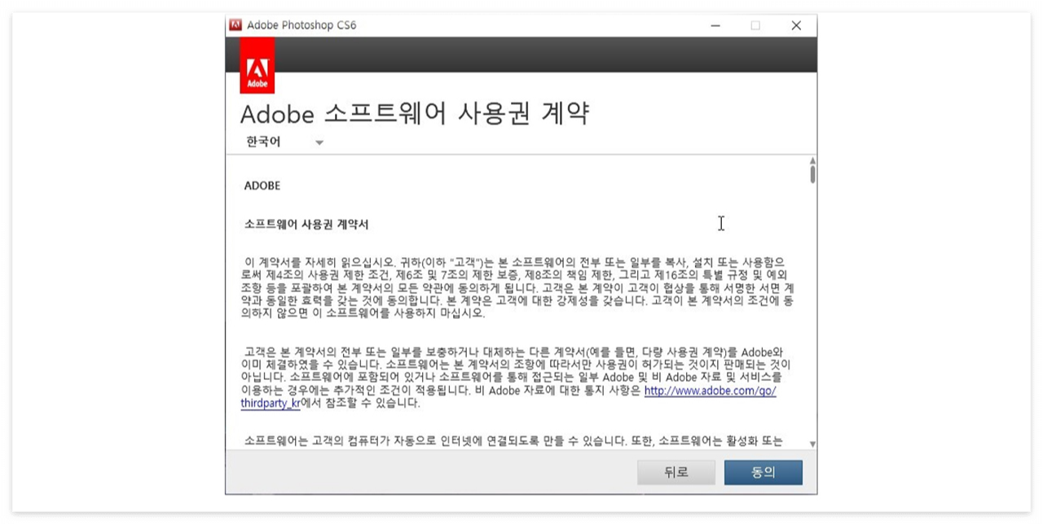Click the 뒤로 (Back) button
Viewport: 1043px width, 524px height.
(x=676, y=472)
